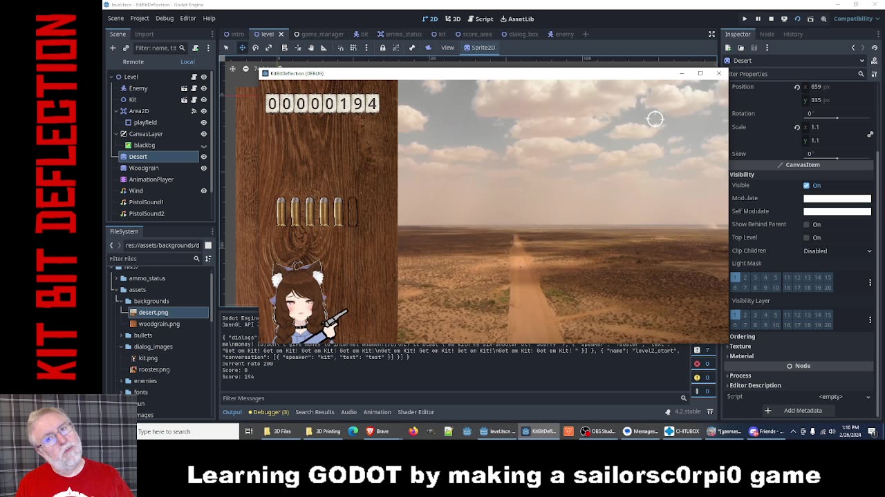Image resolution: width=885 pixels, height=497 pixels.
Task: Open the Debug menu
Action: (165, 19)
